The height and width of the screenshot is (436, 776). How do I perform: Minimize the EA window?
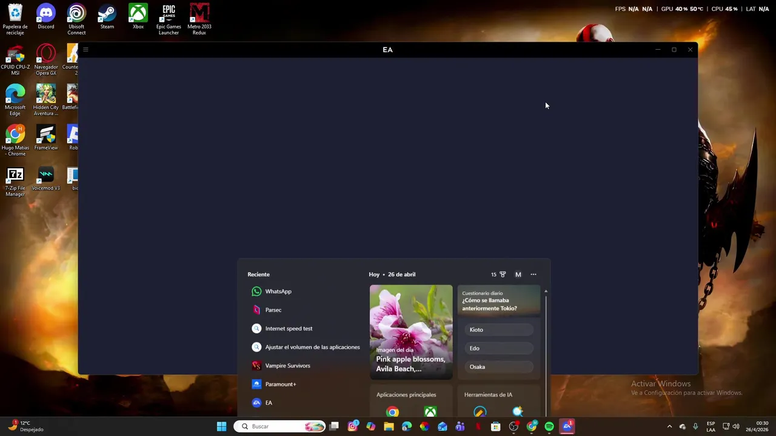pos(658,50)
